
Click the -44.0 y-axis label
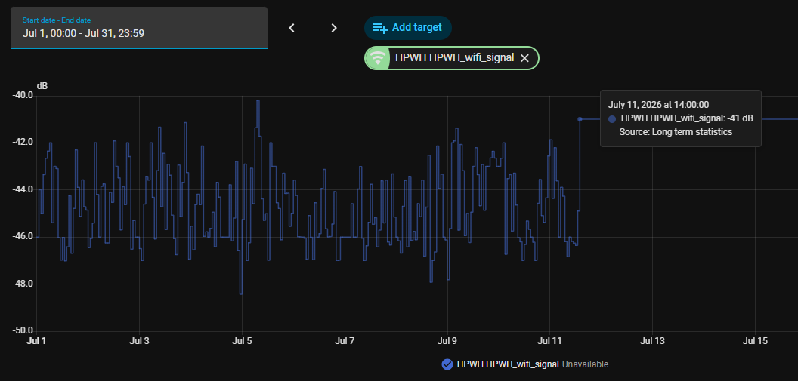(x=23, y=189)
